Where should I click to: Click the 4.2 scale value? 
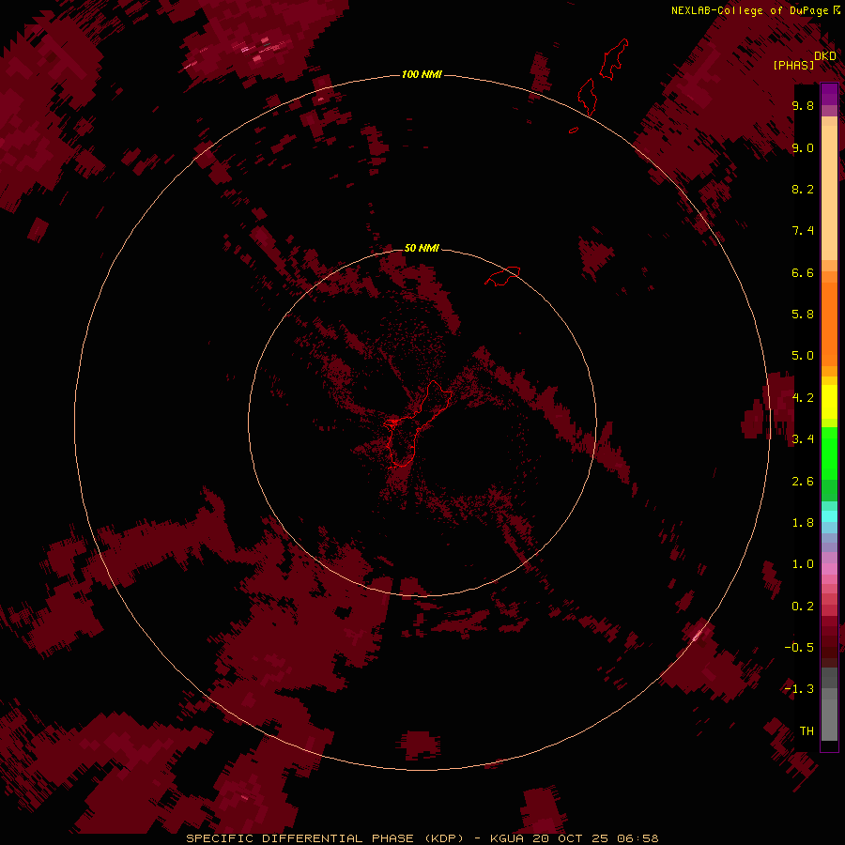pos(803,398)
